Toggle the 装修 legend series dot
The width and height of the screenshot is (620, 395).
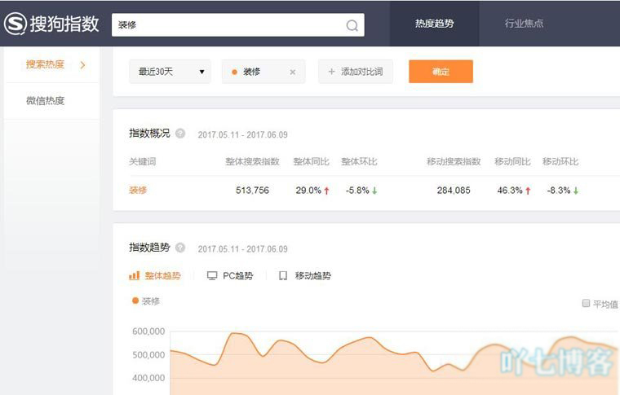135,301
